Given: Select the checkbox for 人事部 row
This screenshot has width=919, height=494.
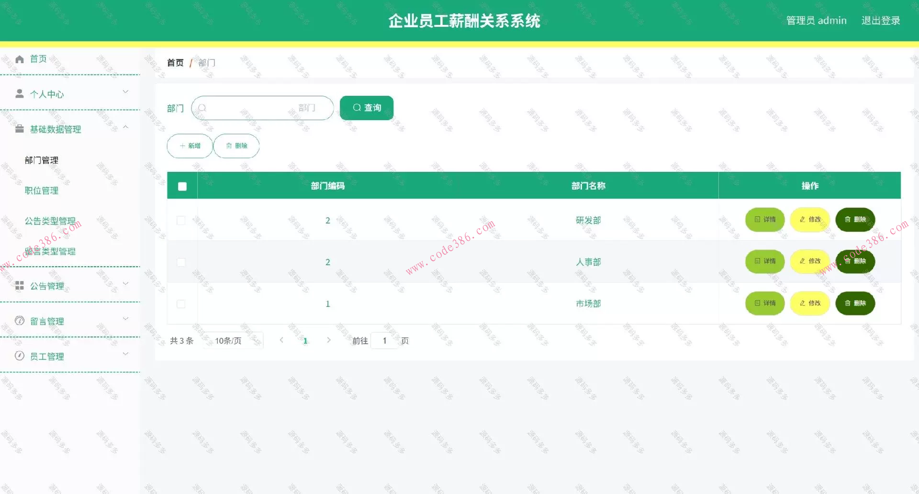Looking at the screenshot, I should (181, 262).
